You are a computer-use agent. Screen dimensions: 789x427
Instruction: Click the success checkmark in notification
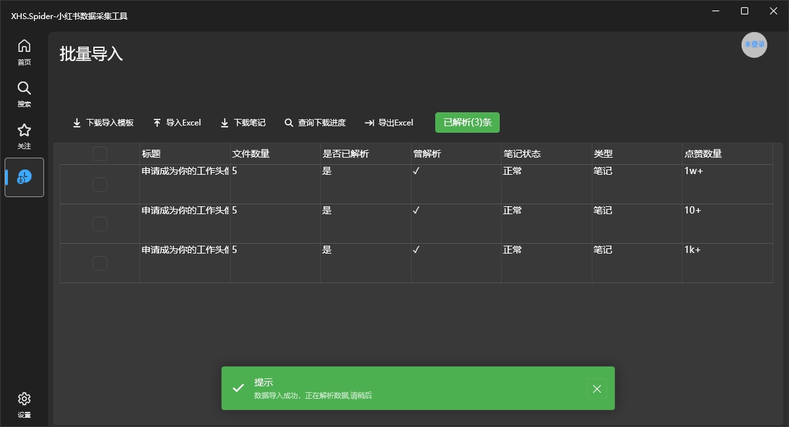tap(239, 388)
